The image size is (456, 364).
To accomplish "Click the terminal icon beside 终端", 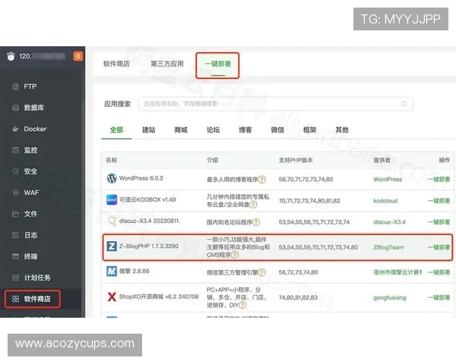I will (x=15, y=256).
